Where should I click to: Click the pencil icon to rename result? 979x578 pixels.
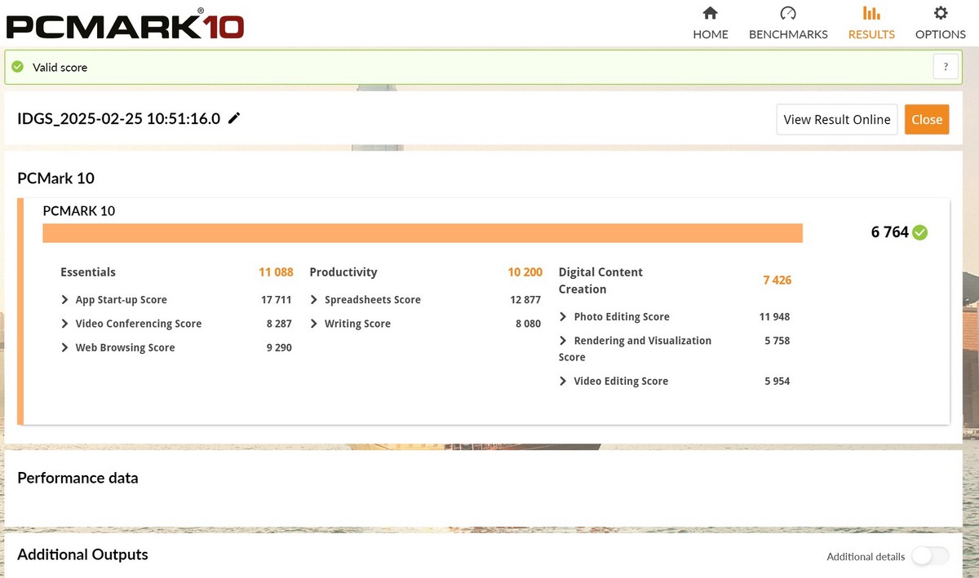click(234, 118)
